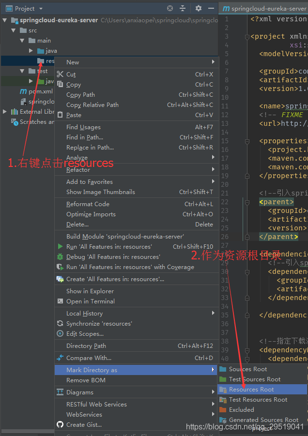
Task: Fold the <project> tag in gutter
Action: tap(247, 37)
